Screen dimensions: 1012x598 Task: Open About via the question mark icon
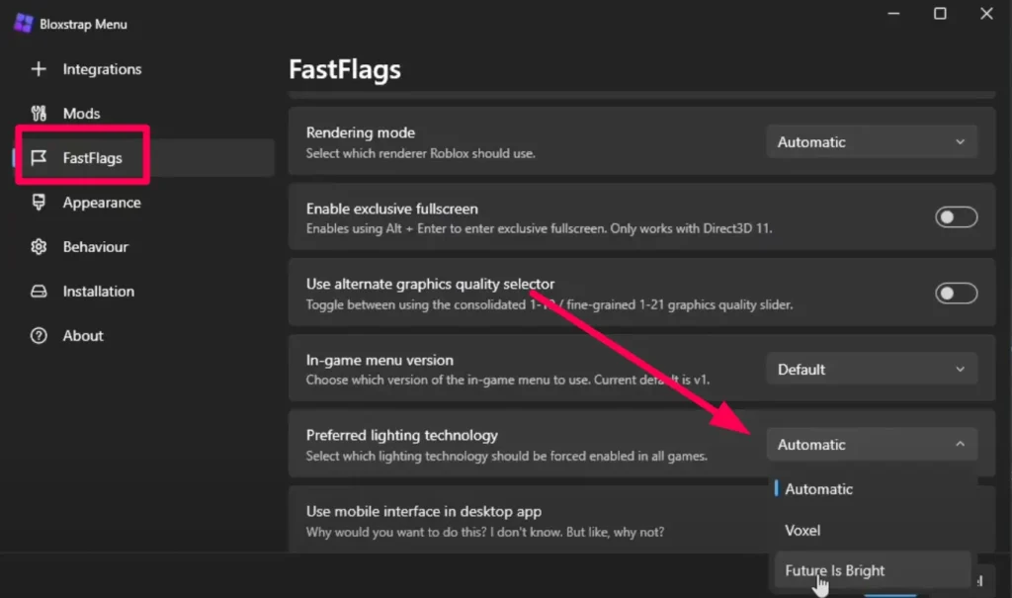[x=40, y=336]
